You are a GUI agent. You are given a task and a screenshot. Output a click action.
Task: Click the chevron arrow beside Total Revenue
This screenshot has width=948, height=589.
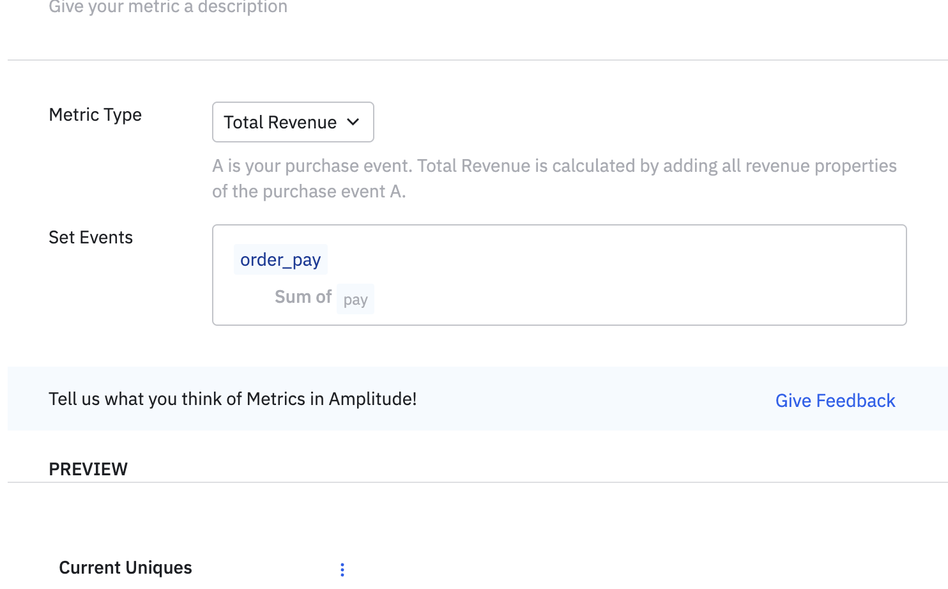[x=353, y=122]
